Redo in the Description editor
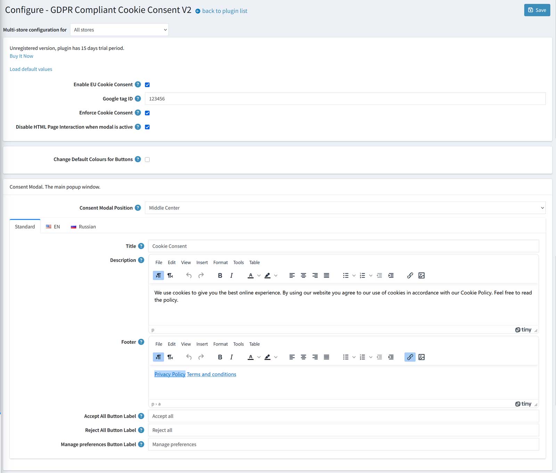The image size is (556, 473). [x=201, y=275]
